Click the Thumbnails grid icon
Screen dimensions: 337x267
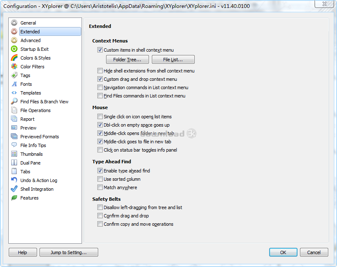(14, 154)
